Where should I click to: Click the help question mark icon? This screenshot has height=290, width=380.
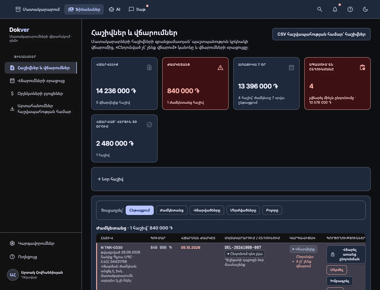pyautogui.click(x=350, y=9)
